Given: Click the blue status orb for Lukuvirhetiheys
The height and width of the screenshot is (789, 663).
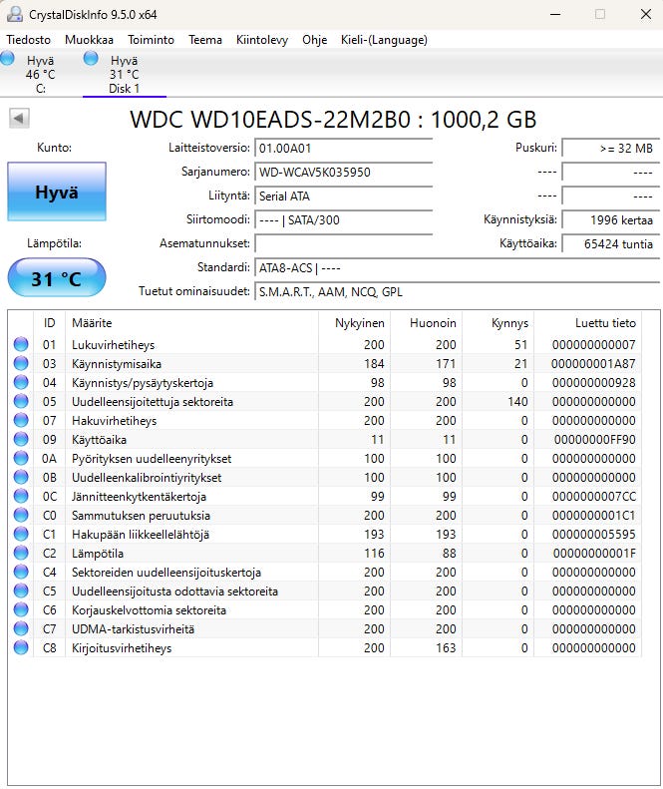Looking at the screenshot, I should (x=21, y=344).
